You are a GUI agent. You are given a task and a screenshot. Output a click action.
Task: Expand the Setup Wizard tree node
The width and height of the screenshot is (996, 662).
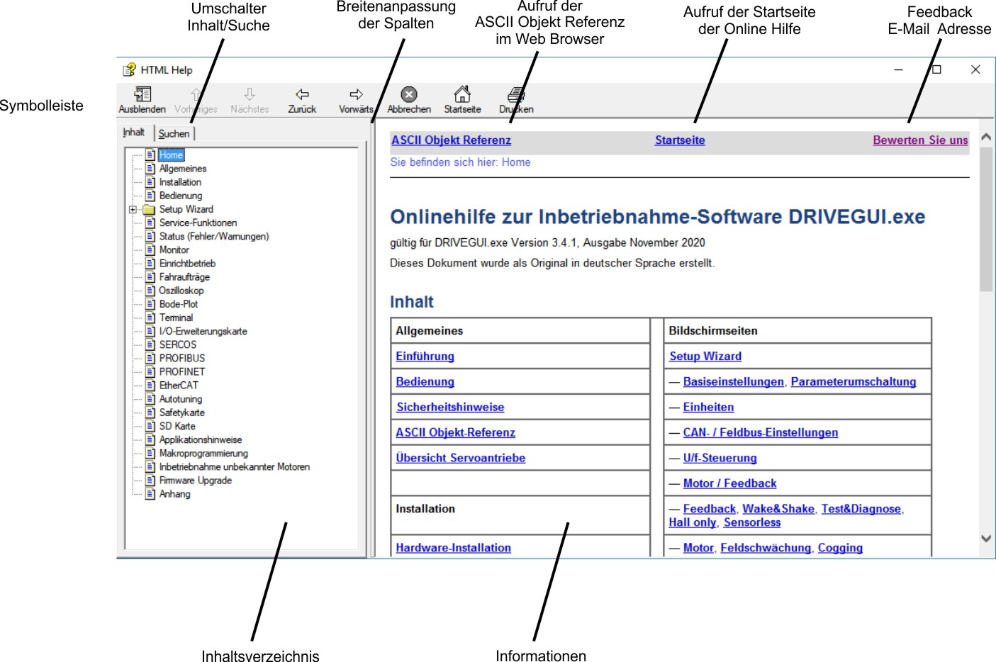[x=133, y=210]
